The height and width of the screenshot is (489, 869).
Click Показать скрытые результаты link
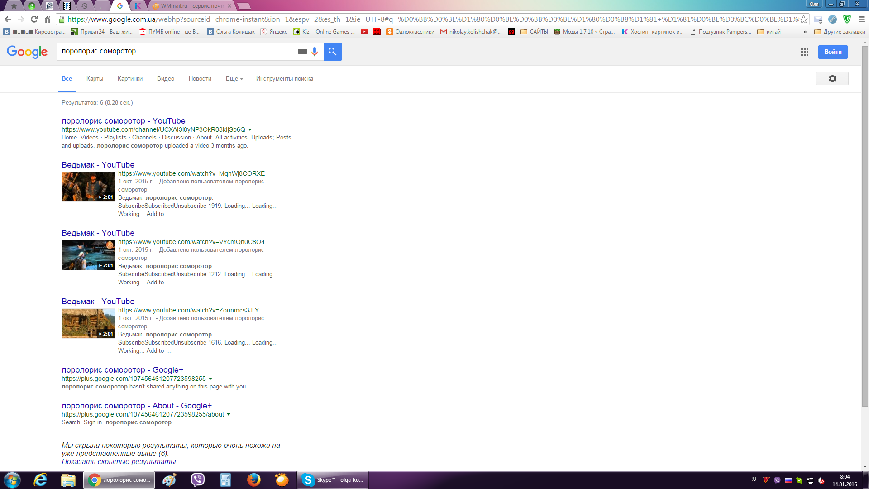coord(119,462)
